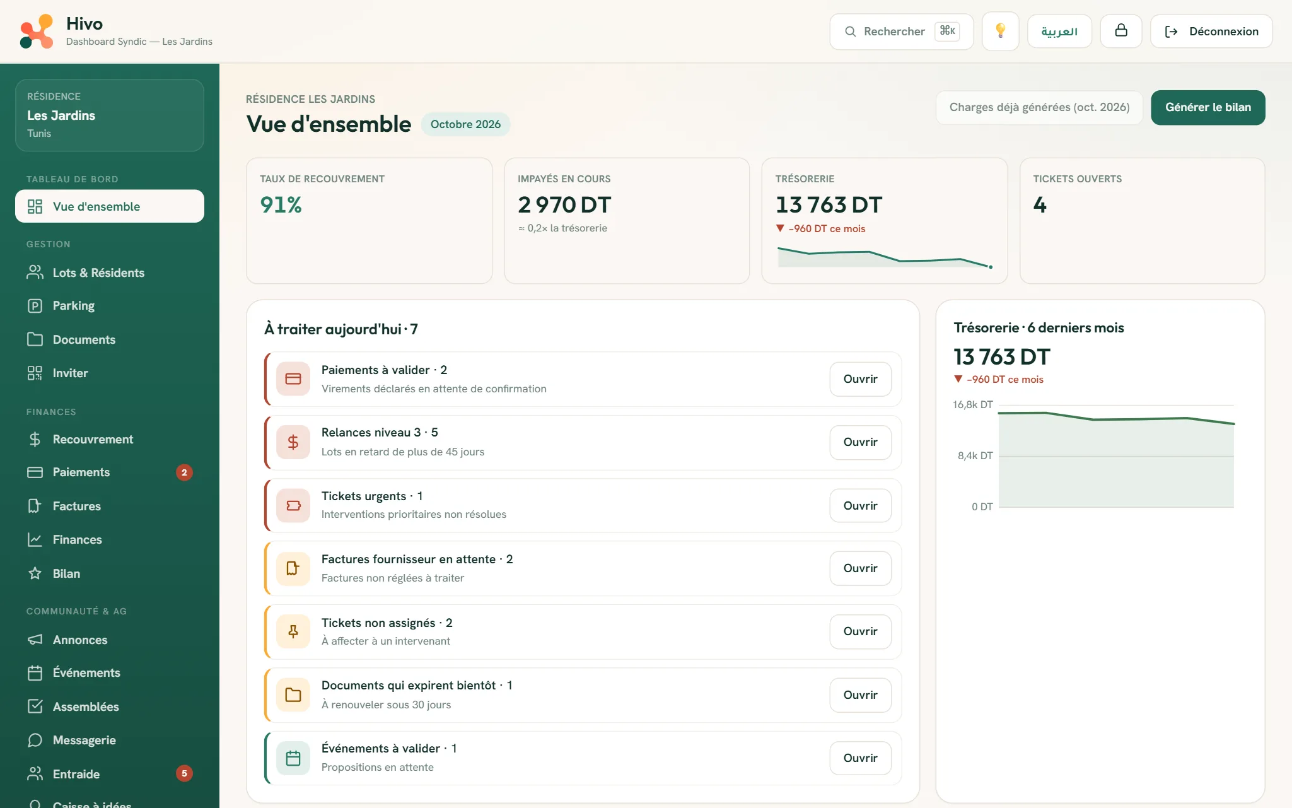Open Entraide in the sidebar
This screenshot has width=1292, height=808.
[110, 774]
